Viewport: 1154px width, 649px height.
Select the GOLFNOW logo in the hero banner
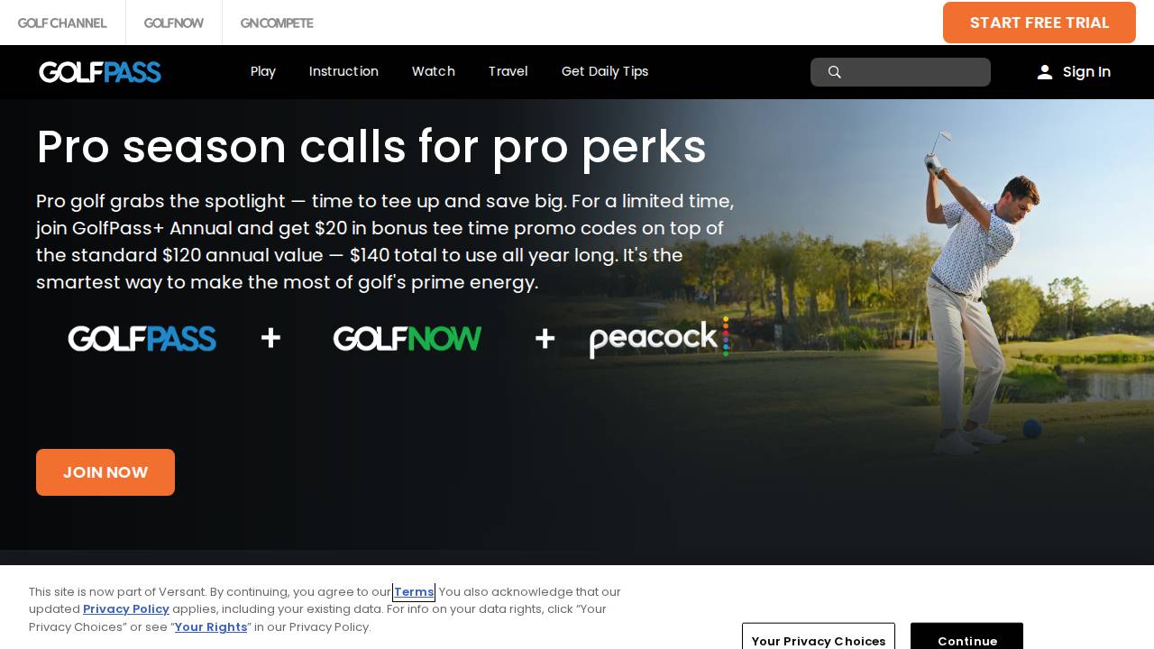coord(407,338)
